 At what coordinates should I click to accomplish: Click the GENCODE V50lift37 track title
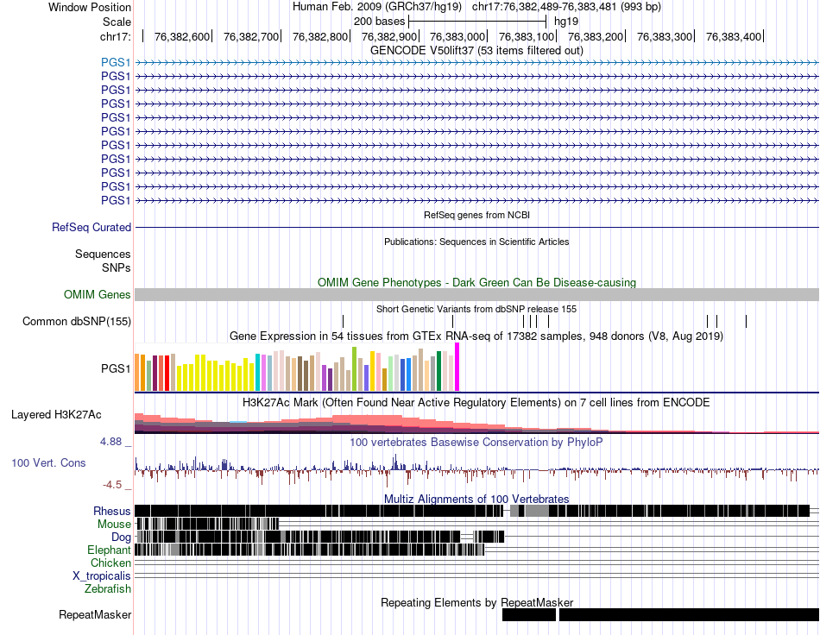(x=476, y=51)
